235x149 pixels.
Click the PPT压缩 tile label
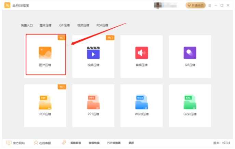coord(93,114)
